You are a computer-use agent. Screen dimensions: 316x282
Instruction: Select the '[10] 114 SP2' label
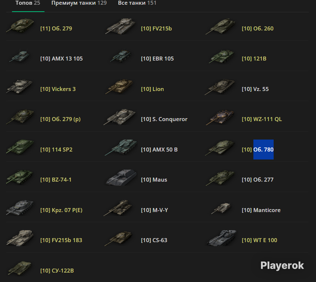(56, 150)
